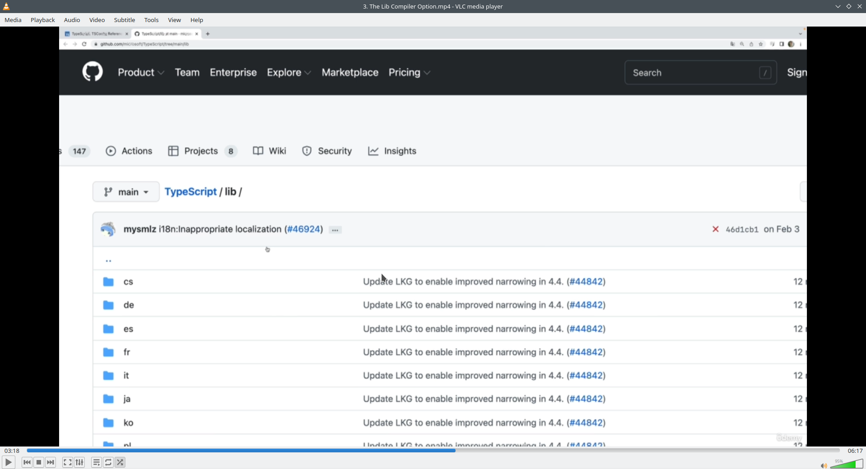
Task: Expand the Product dropdown in GitHub header
Action: (x=141, y=72)
